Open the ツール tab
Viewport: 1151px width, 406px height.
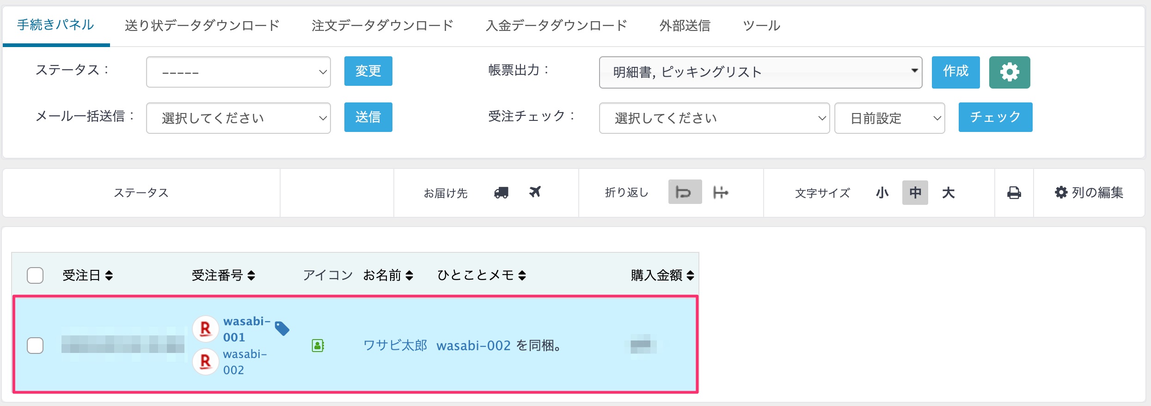(x=761, y=25)
